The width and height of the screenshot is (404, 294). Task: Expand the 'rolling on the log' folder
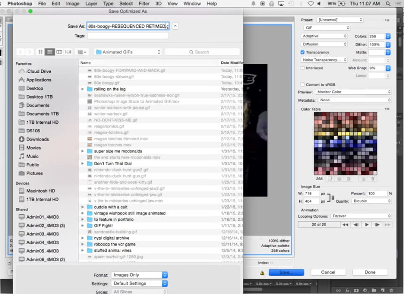coord(83,89)
